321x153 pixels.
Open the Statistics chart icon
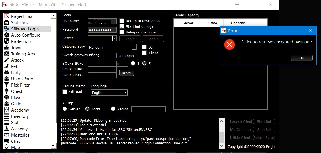click(7, 23)
